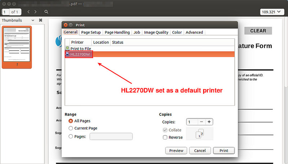Go to previous page arrow in toolbar
The width and height of the screenshot is (288, 164).
(x=29, y=12)
